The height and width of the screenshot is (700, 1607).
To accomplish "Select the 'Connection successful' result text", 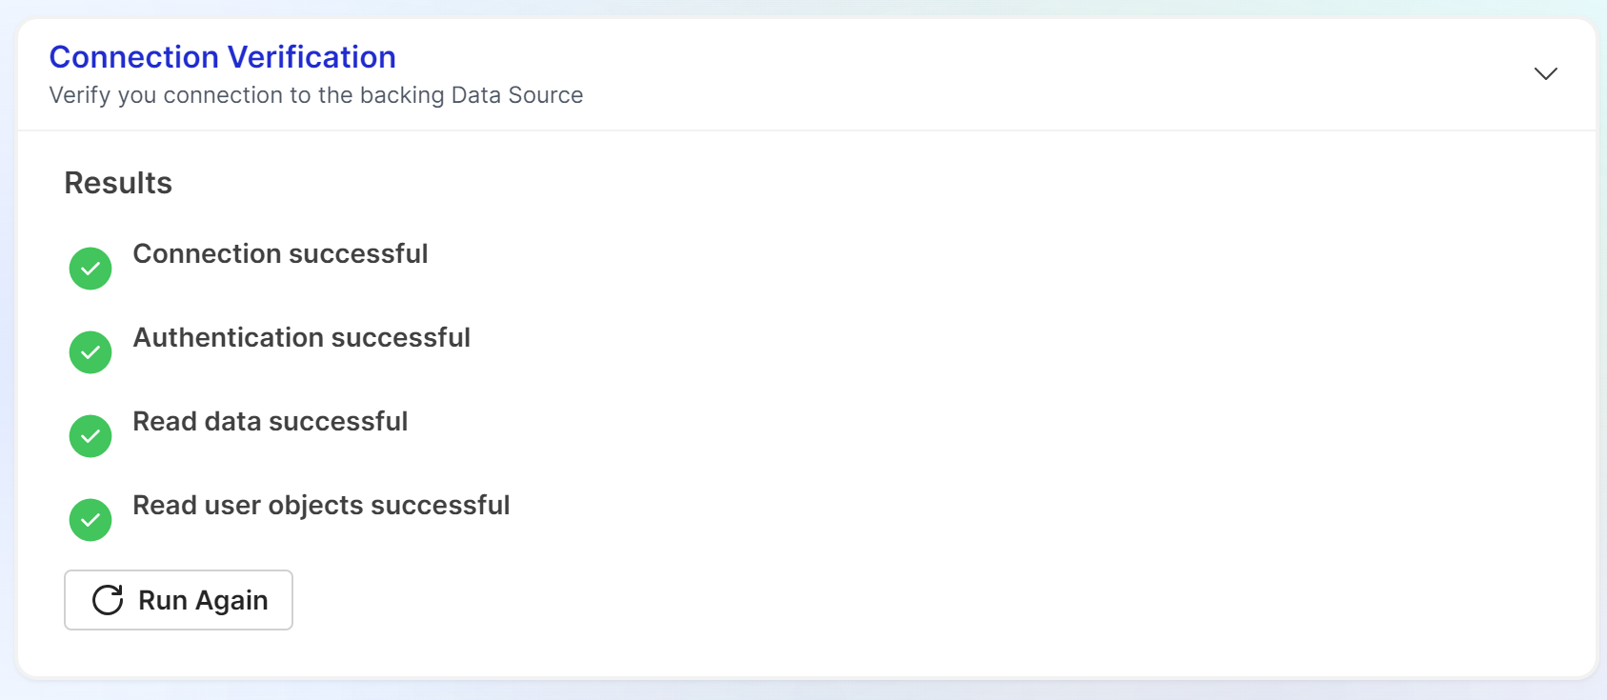I will [280, 253].
